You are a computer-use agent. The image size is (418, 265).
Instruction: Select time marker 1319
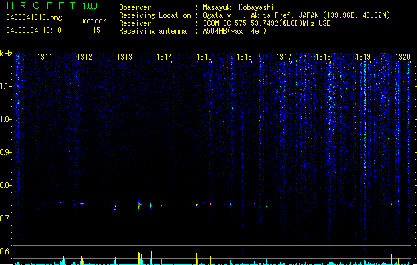(364, 57)
